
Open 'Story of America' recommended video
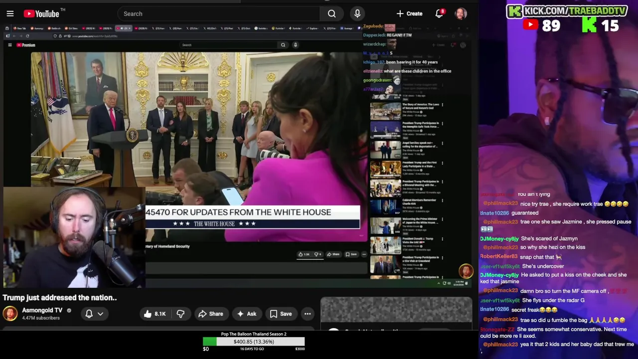pyautogui.click(x=385, y=111)
